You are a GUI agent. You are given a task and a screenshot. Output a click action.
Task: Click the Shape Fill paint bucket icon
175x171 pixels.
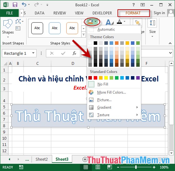click(x=90, y=22)
